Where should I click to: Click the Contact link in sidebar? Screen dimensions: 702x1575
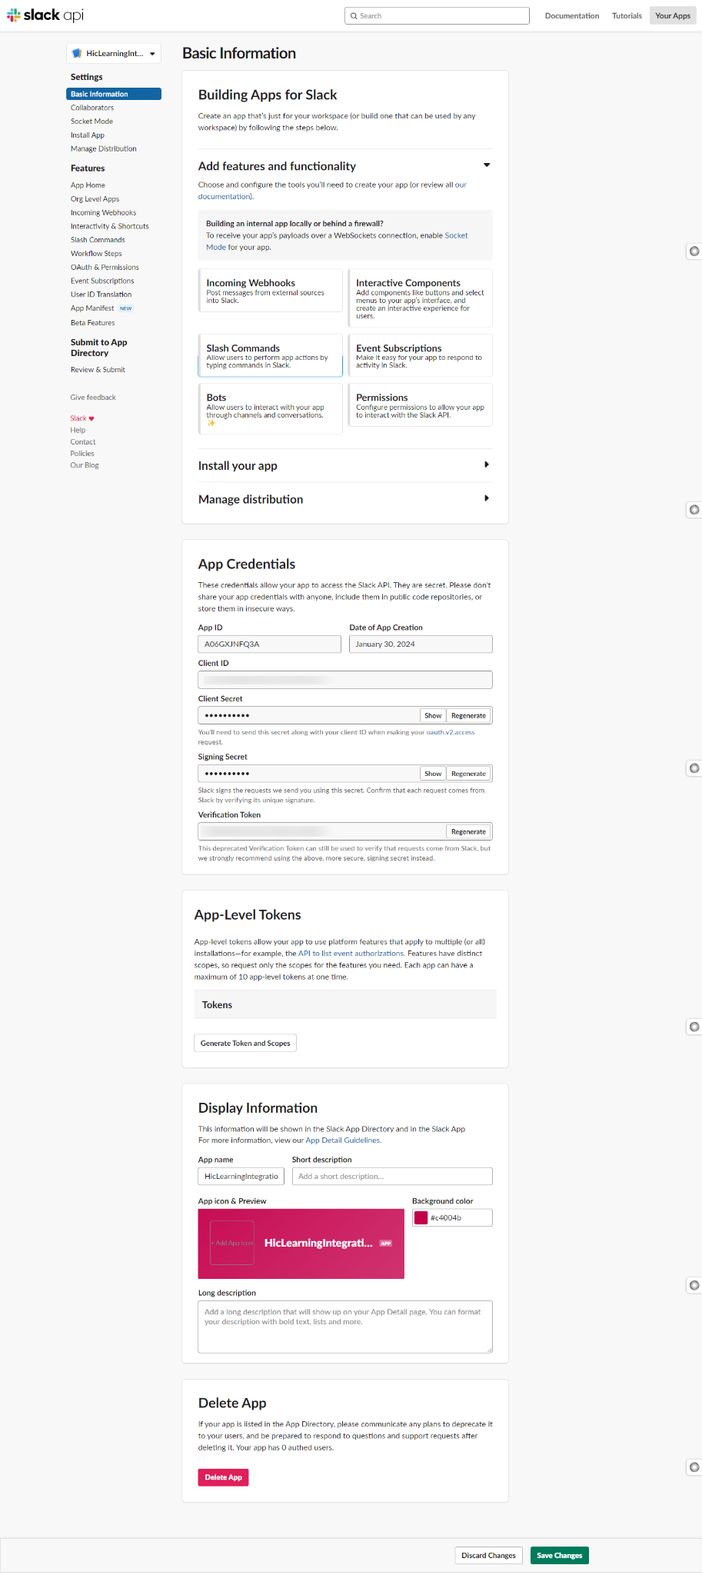pyautogui.click(x=83, y=442)
